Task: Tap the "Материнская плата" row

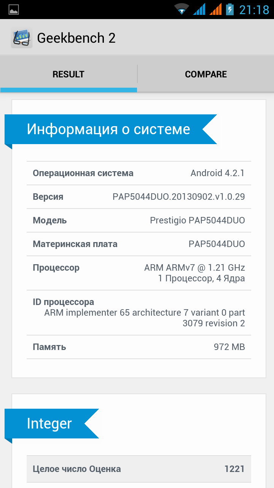Action: pyautogui.click(x=139, y=244)
